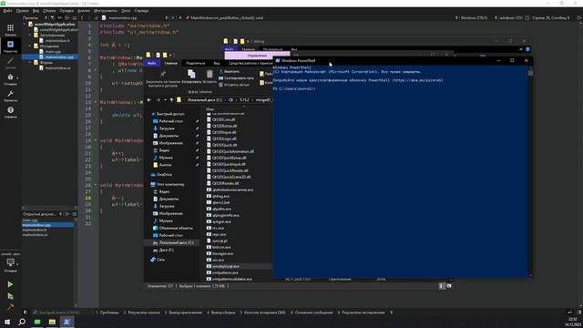Viewport: 583px width, 328px height.
Task: Click the PowerShell vertical scrollbar
Action: [530, 171]
